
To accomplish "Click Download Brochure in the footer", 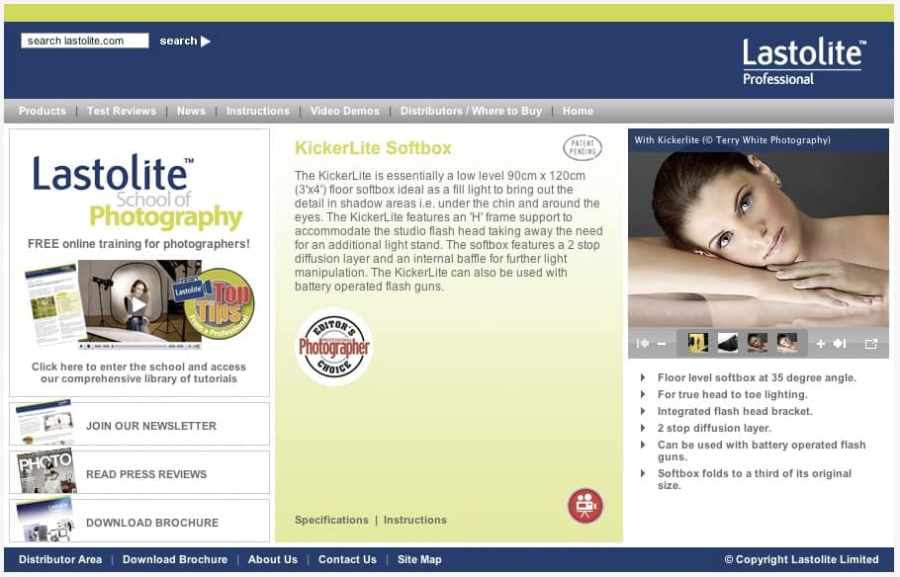I will 175,559.
